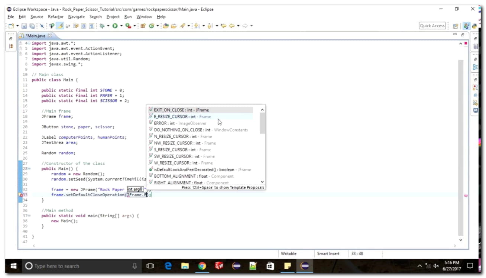The image size is (486, 278).
Task: Open the Edit menu
Action: tap(22, 17)
